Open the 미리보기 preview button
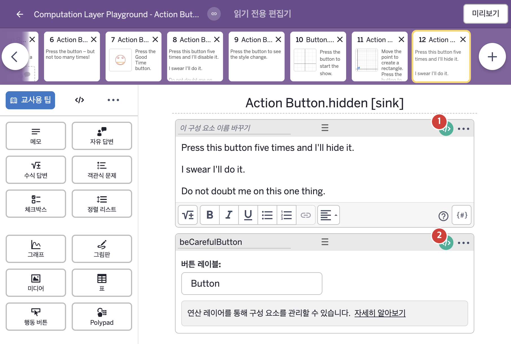Screen dimensions: 511x344 click(x=486, y=14)
